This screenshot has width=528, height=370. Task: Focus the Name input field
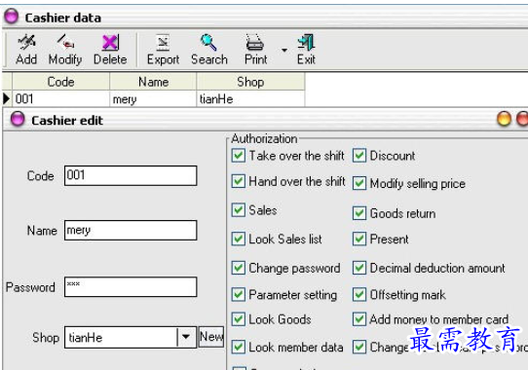click(131, 231)
